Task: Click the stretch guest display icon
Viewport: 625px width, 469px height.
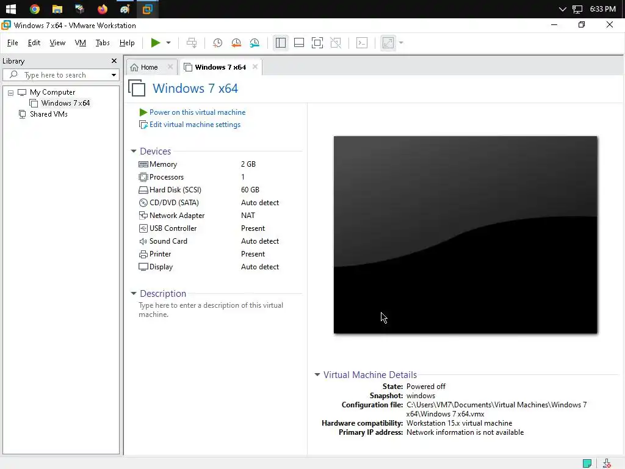Action: (x=388, y=43)
